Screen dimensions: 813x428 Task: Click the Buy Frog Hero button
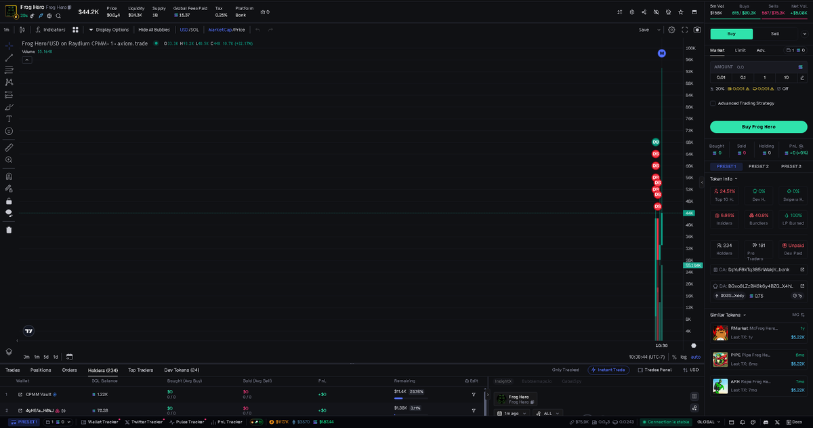[759, 127]
